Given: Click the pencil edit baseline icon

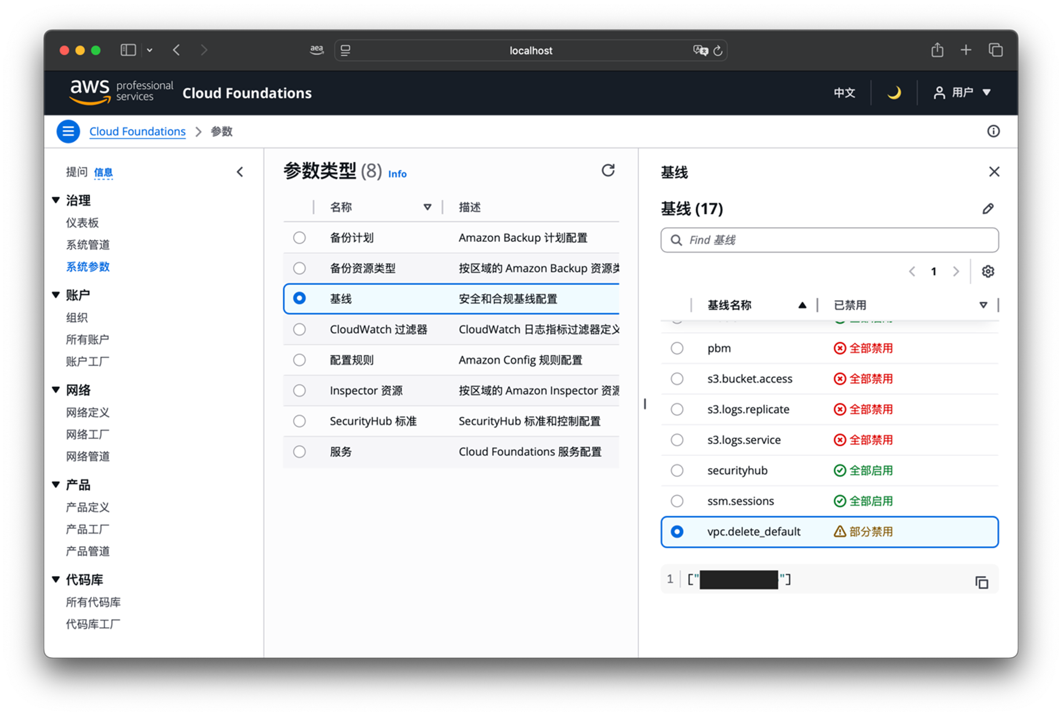Looking at the screenshot, I should [987, 209].
